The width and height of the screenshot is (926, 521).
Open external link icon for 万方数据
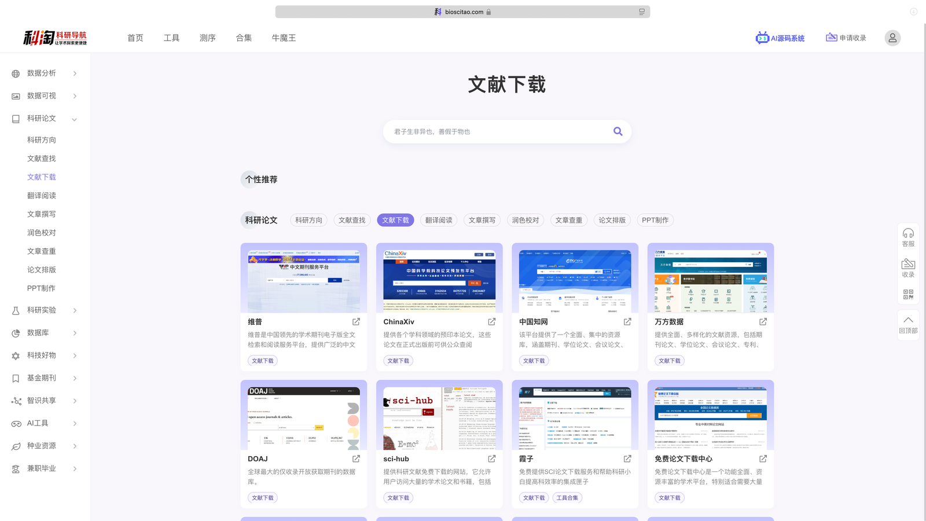coord(763,322)
